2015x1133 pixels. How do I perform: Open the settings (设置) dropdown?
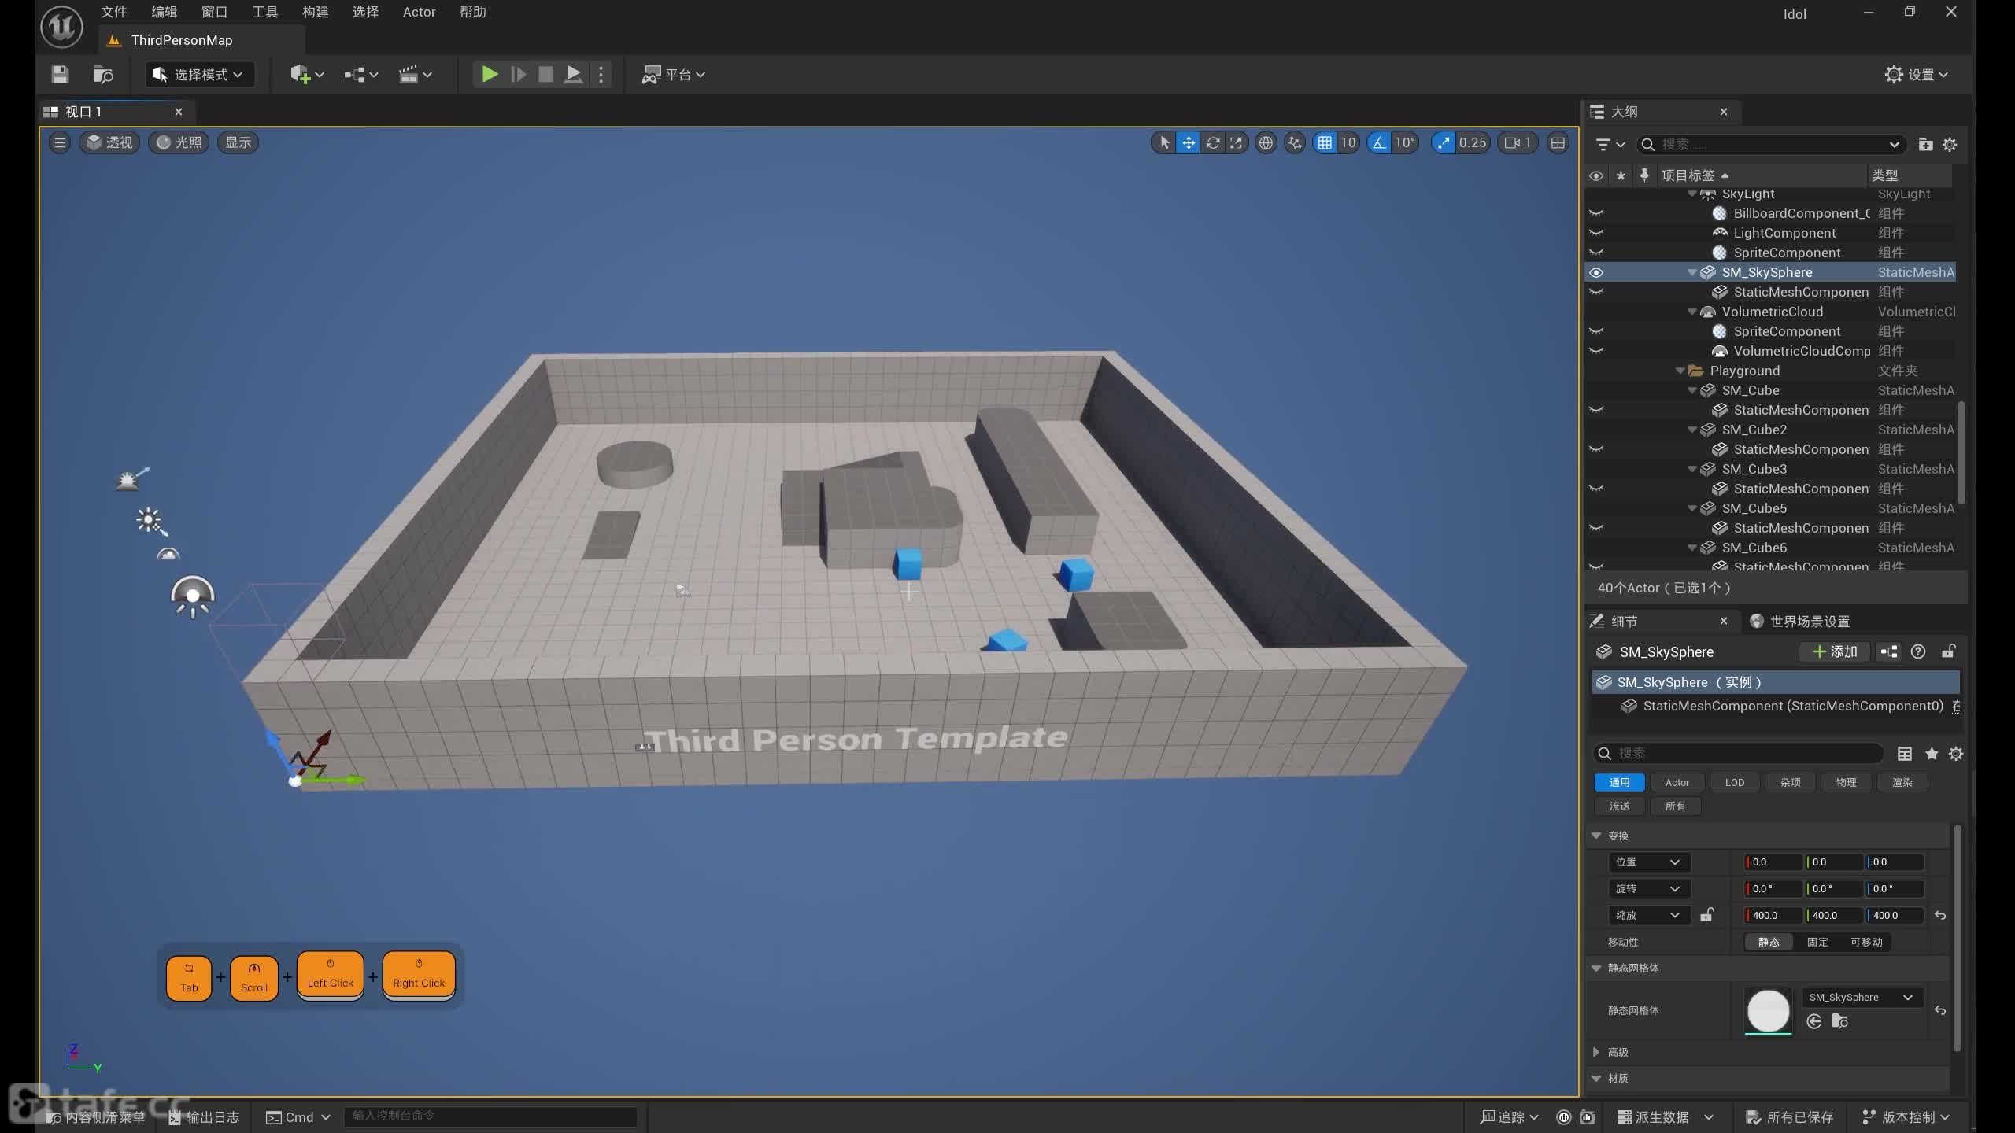point(1916,74)
